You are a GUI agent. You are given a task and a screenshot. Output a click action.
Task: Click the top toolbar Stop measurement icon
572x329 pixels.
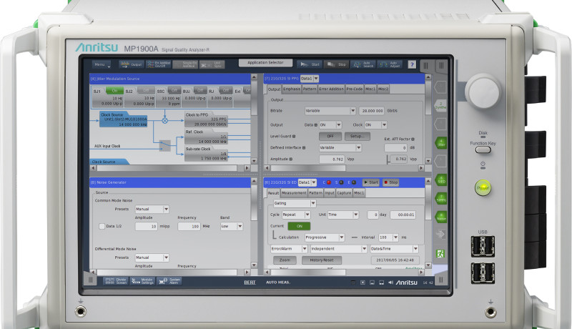336,64
